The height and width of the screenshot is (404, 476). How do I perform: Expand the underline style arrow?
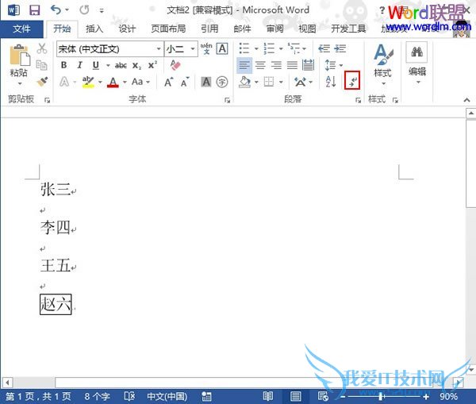point(108,65)
